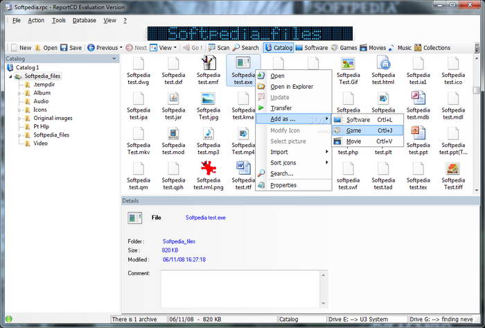This screenshot has height=328, width=485.
Task: Open the View dropdown arrow in toolbar
Action: 175,48
